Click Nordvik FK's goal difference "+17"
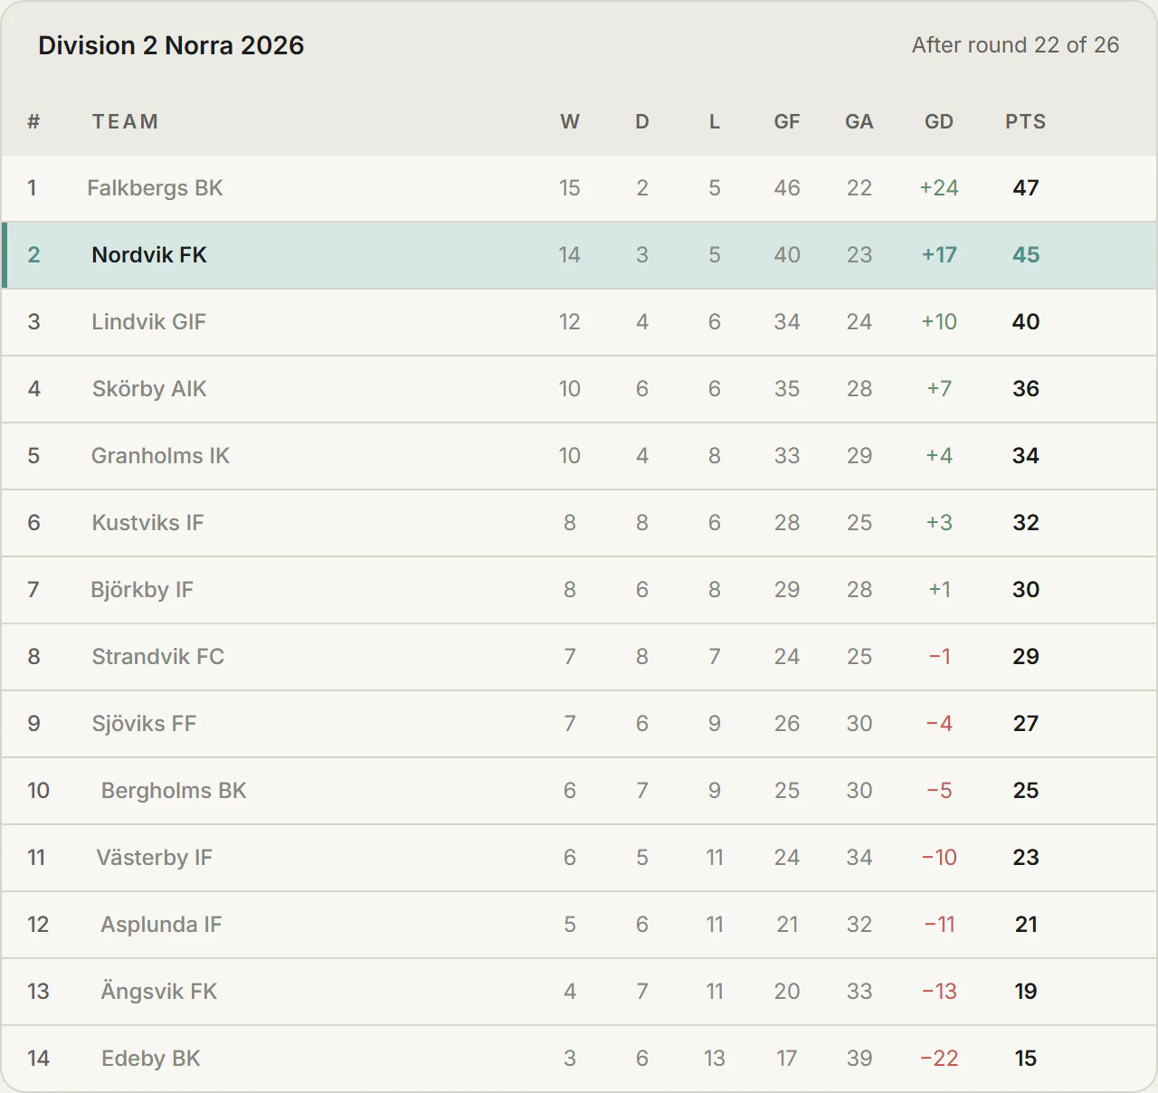 939,255
